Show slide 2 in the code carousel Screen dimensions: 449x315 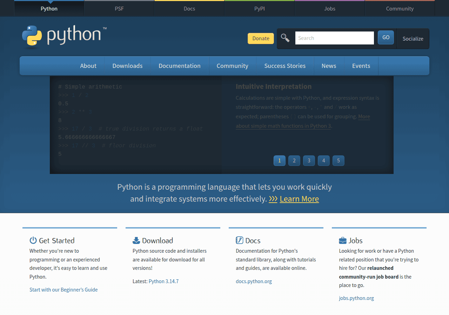click(294, 161)
